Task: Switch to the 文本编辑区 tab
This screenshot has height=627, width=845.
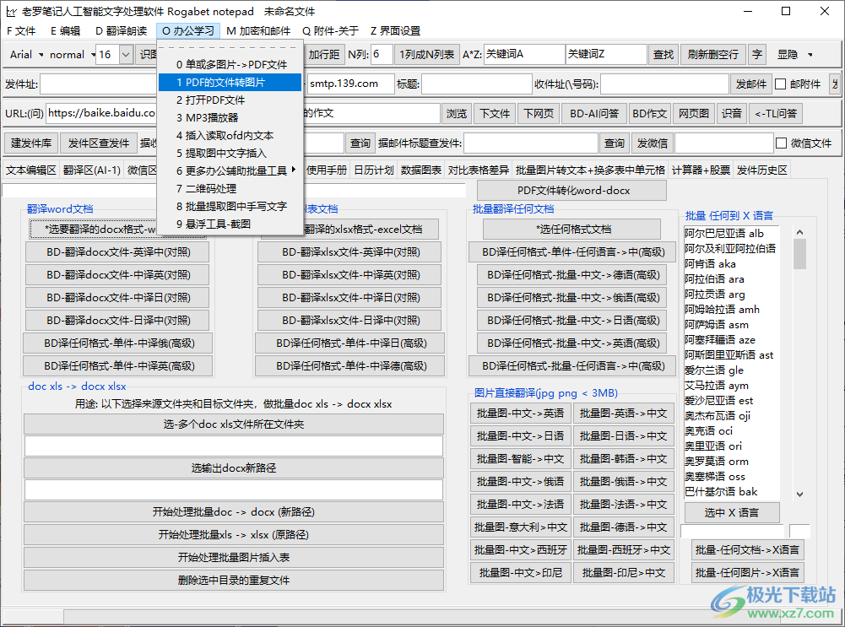Action: click(30, 170)
